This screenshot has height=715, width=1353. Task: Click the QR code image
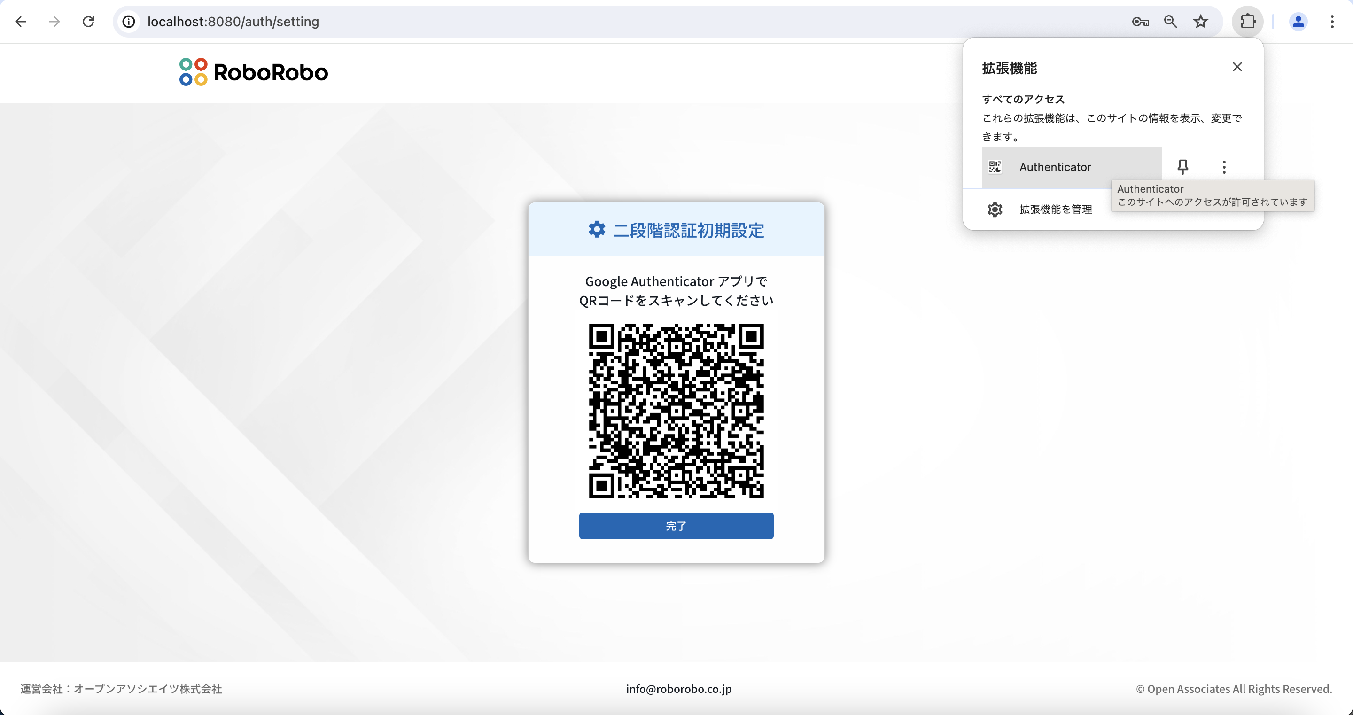coord(676,411)
